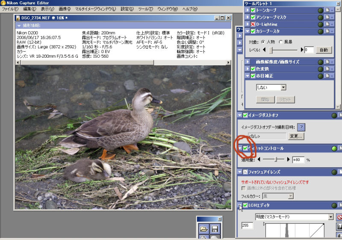Image resolution: width=342 pixels, height=240 pixels.
Task: Click the green status indicator for Vignette Control
Action: click(x=334, y=149)
